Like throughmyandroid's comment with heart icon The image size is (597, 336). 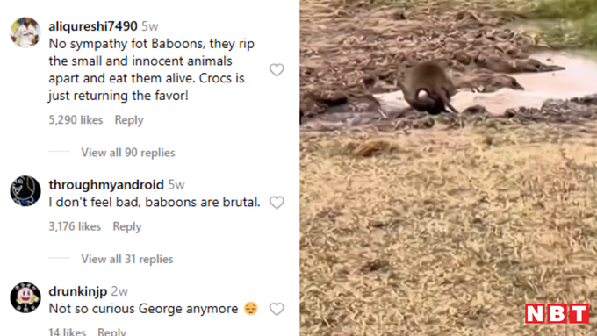coord(277,203)
